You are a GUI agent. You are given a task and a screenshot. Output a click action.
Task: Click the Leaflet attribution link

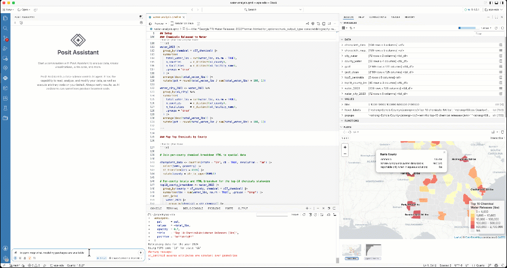[457, 237]
